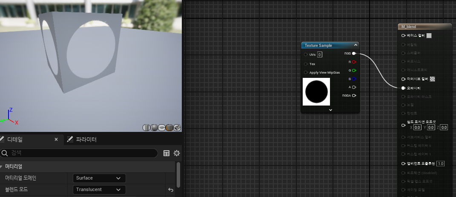
Task: Click the black circle texture thumbnail
Action: 316,91
